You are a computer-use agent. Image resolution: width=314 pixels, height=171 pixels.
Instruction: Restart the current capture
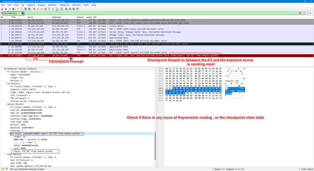(x=10, y=9)
